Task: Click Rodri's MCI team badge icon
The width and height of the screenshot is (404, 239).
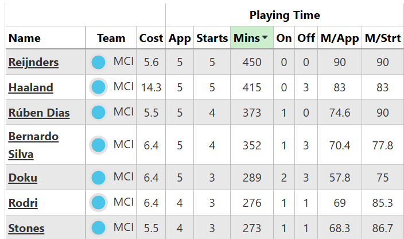Action: tap(99, 203)
